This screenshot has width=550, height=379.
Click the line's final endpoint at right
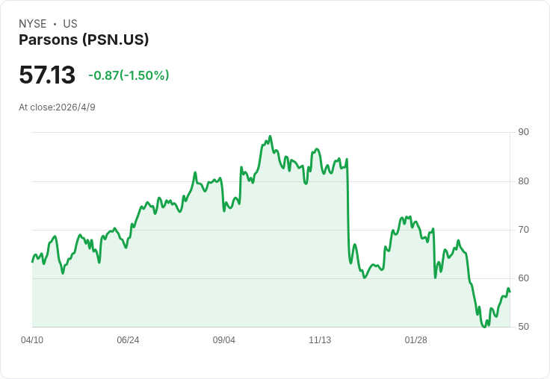click(510, 292)
